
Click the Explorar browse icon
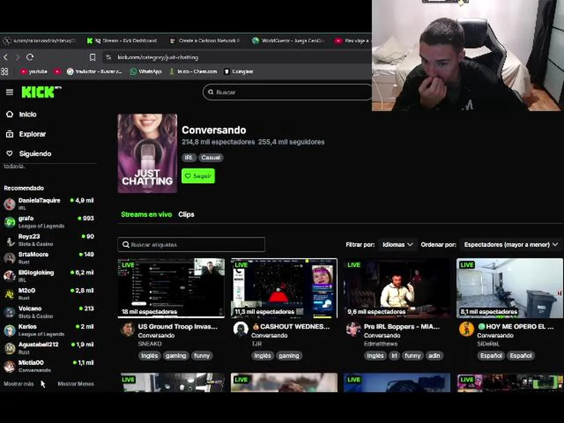click(10, 134)
